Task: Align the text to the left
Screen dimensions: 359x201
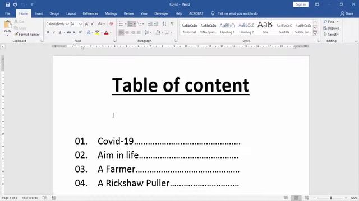Action: pos(121,32)
